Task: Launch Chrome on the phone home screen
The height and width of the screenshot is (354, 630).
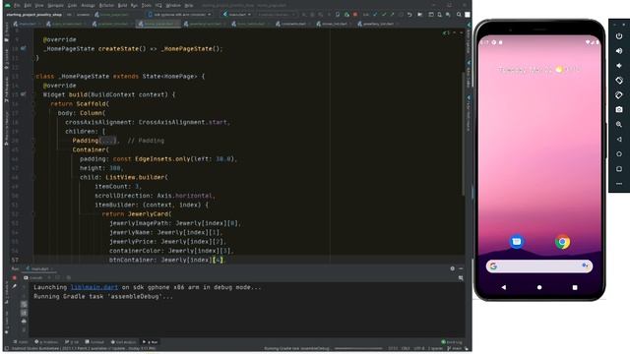Action: coord(562,242)
